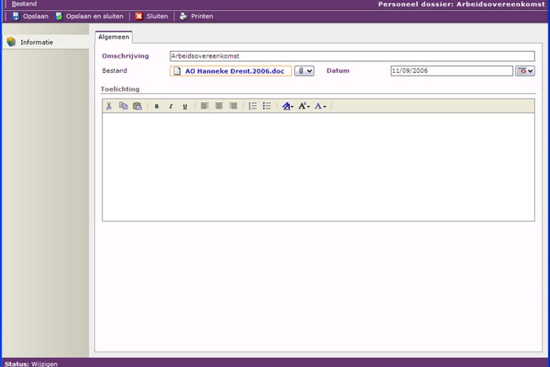Click the Cut scissors icon
The width and height of the screenshot is (550, 367).
[109, 106]
